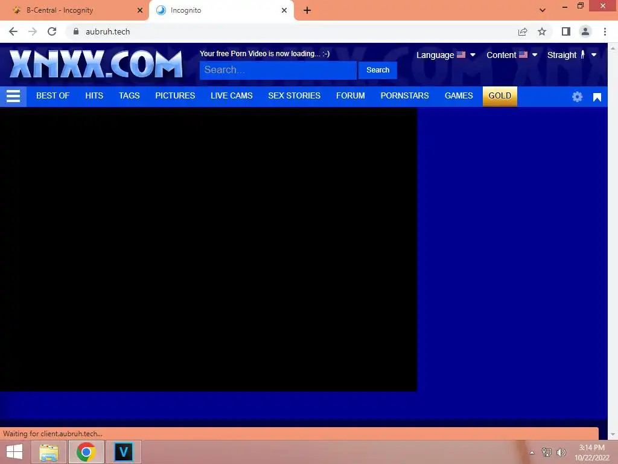
Task: Open site settings gear icon
Action: (x=577, y=97)
